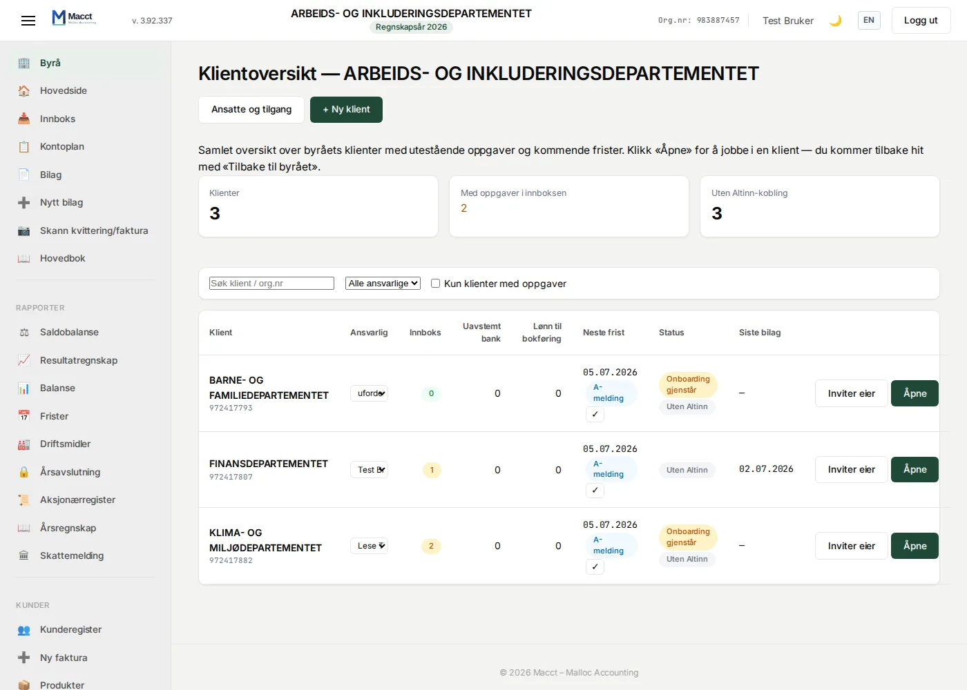Click the Hovedbok book icon
Viewport: 967px width, 690px height.
click(x=24, y=259)
